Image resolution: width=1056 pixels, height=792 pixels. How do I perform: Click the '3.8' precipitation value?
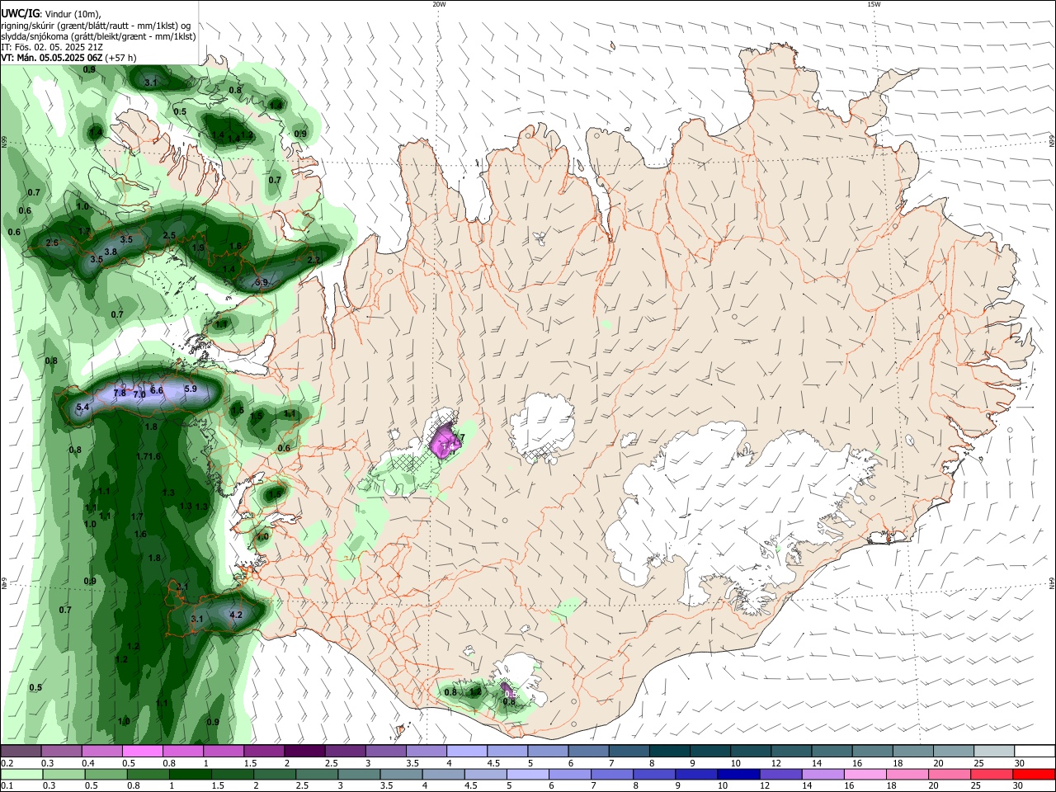point(111,252)
